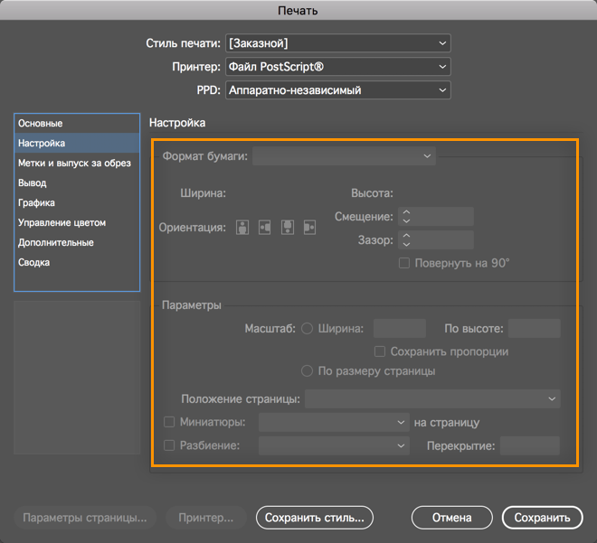Switch to the Основные section
597x543 pixels.
click(41, 123)
